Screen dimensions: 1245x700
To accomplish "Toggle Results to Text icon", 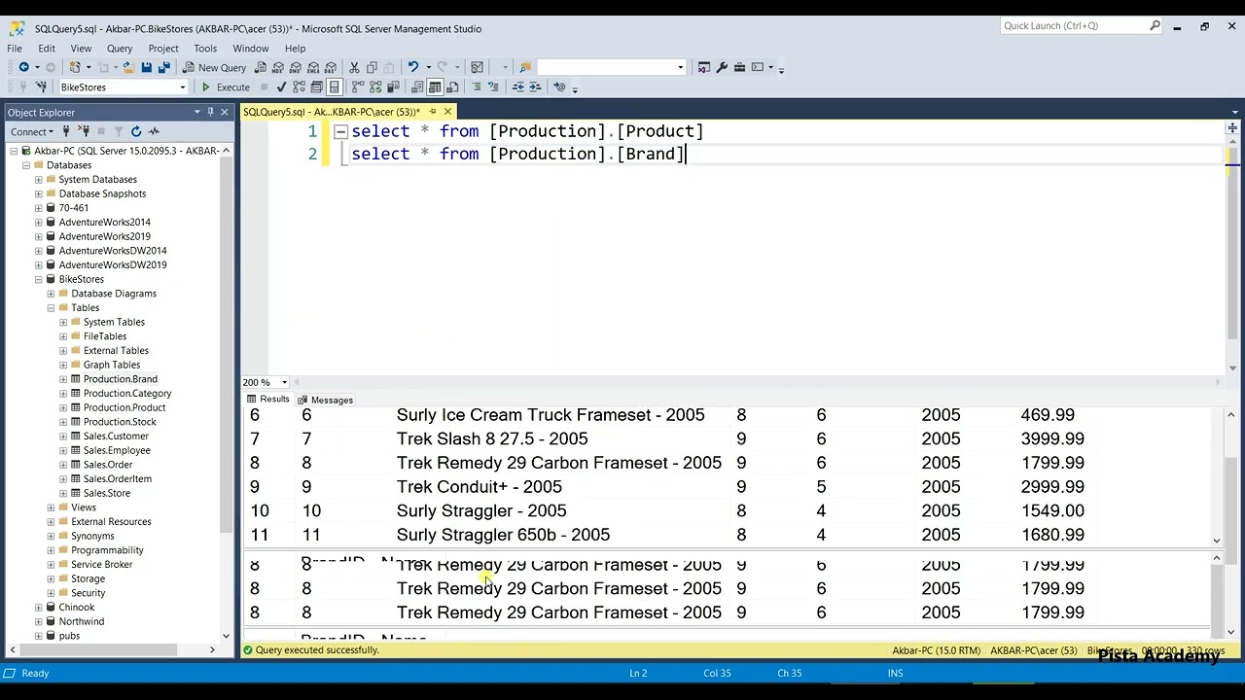I will click(x=417, y=87).
